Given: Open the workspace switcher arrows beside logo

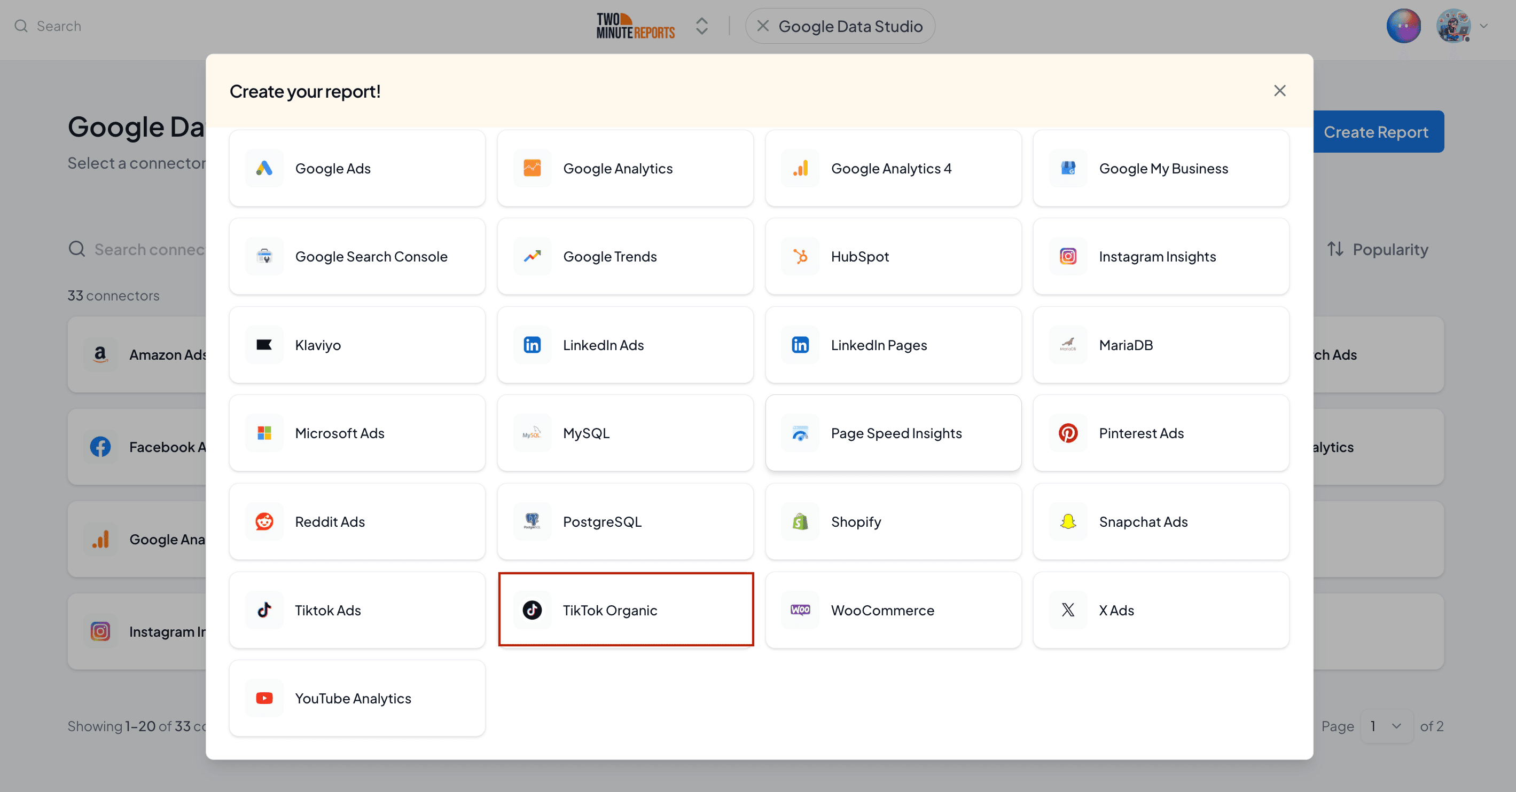Looking at the screenshot, I should tap(701, 27).
